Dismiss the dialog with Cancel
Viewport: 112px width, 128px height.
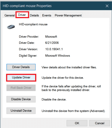click(x=100, y=123)
